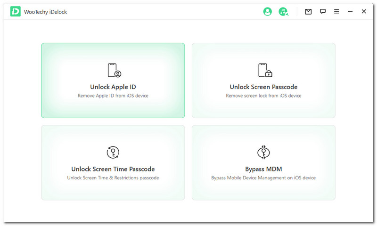The image size is (377, 226).
Task: Minimize the iDelock window
Action: click(x=350, y=12)
